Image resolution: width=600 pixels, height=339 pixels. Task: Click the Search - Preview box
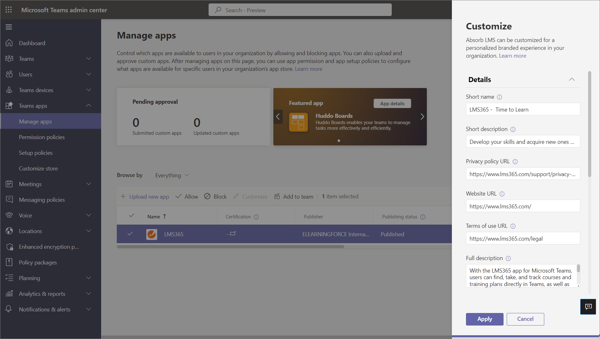(x=300, y=10)
